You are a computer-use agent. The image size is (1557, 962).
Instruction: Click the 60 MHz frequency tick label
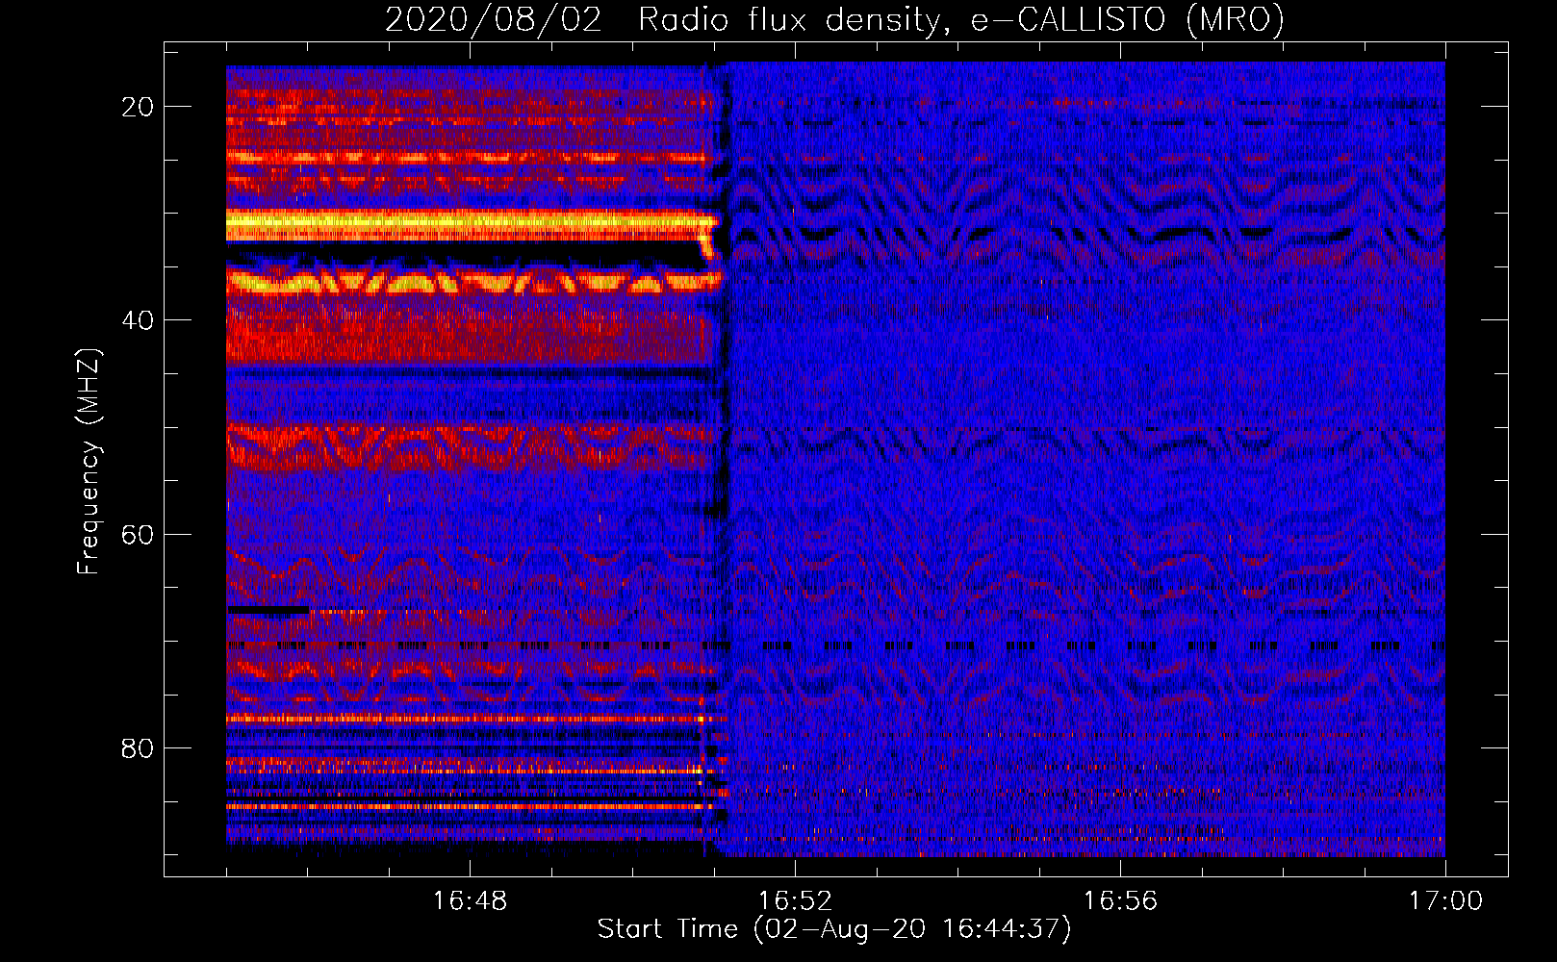click(x=139, y=535)
